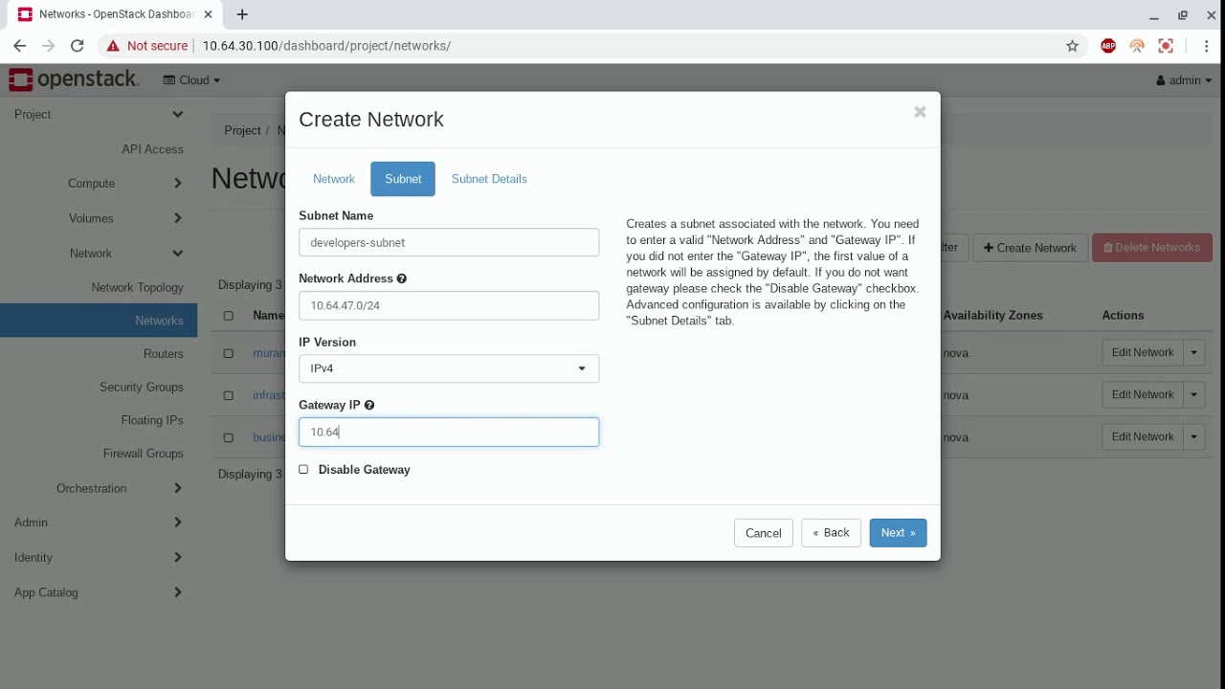Check the busine network row checkbox

pos(228,437)
